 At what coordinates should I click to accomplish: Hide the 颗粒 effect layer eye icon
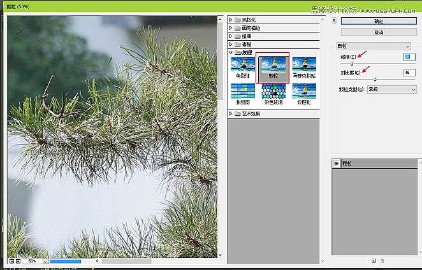(336, 164)
